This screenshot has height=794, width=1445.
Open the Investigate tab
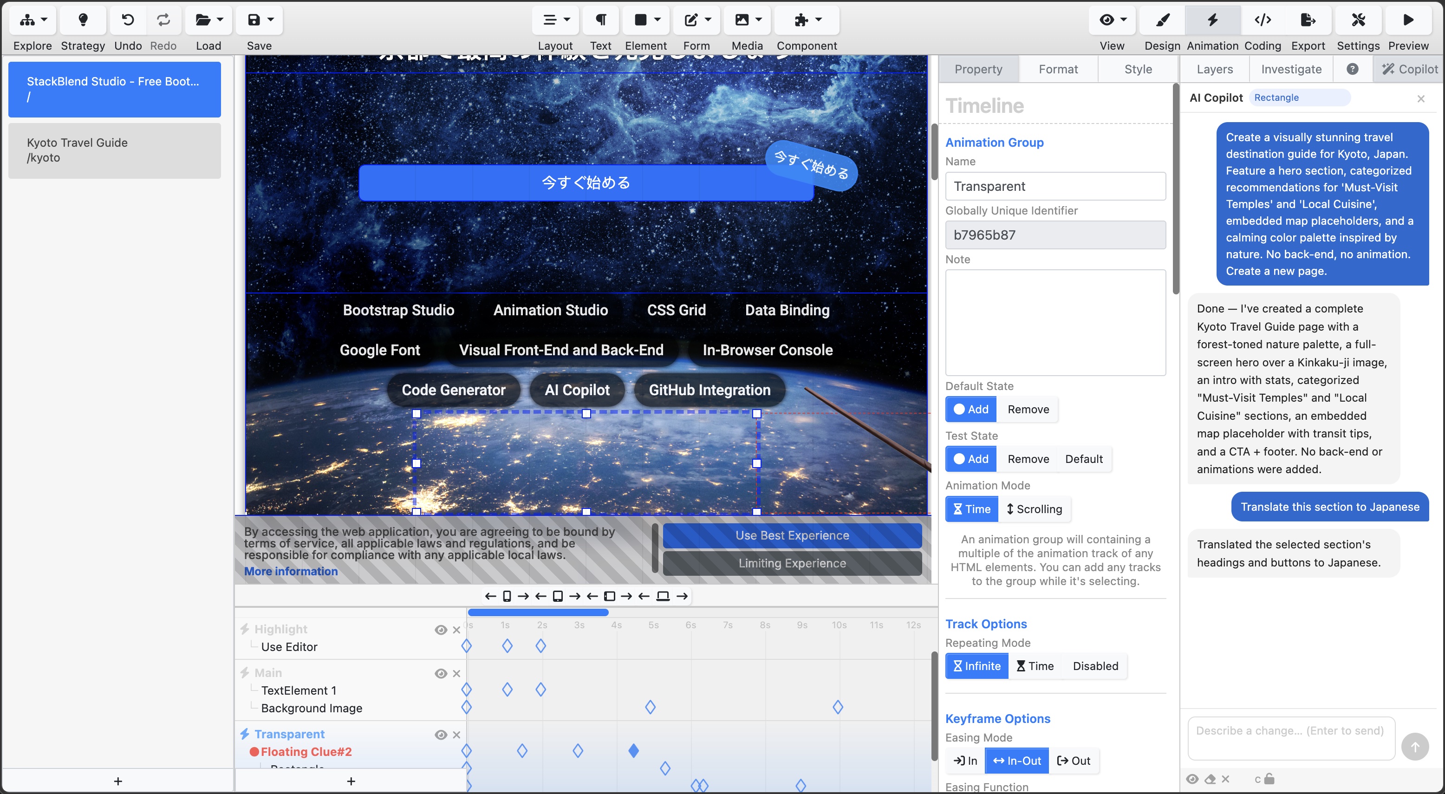(x=1291, y=69)
